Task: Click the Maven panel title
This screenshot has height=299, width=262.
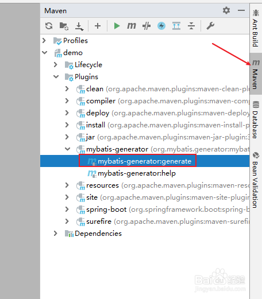Action: [x=55, y=11]
